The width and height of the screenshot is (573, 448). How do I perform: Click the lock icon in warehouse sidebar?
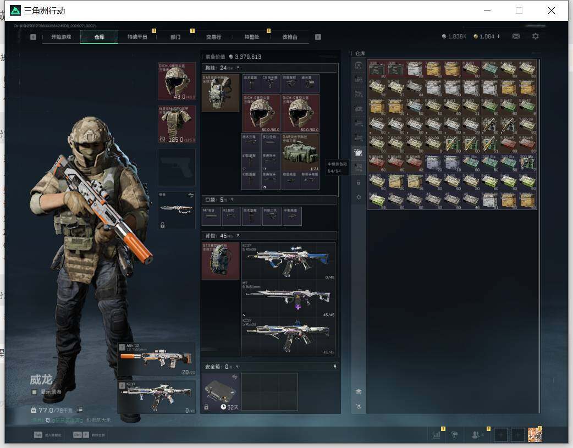click(359, 182)
